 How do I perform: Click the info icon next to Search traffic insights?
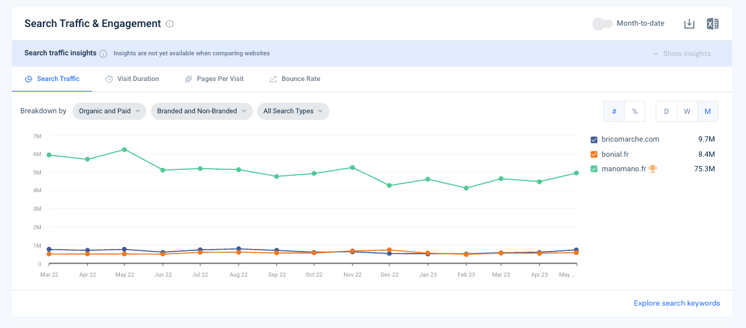point(103,54)
